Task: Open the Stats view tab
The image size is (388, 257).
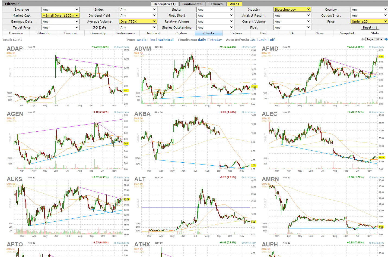Action: 375,33
